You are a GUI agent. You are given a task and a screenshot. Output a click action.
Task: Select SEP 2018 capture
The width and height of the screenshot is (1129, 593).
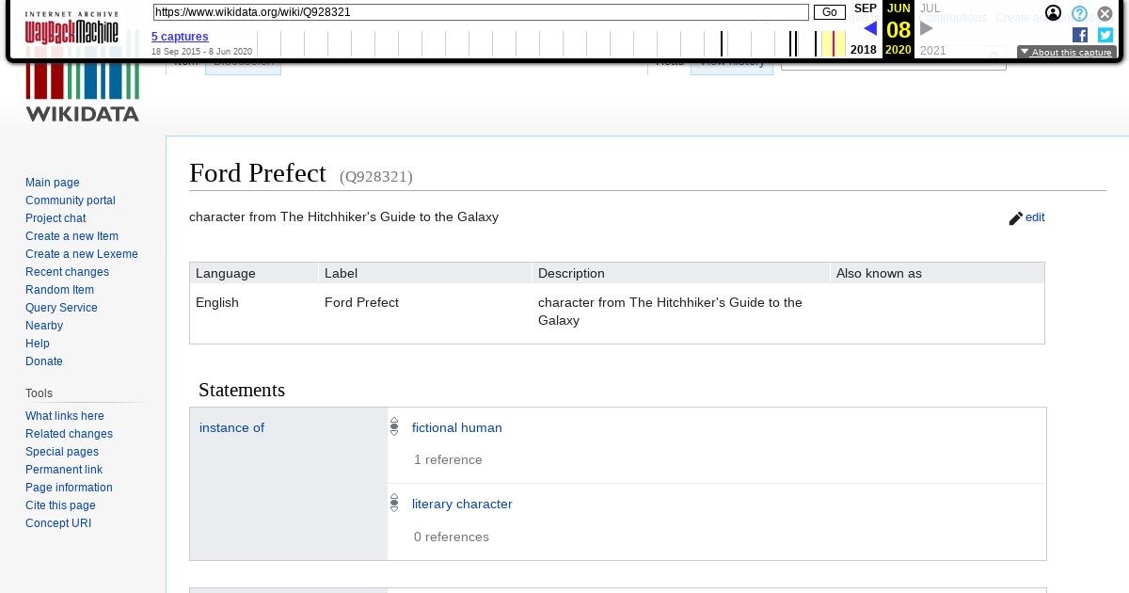[865, 28]
